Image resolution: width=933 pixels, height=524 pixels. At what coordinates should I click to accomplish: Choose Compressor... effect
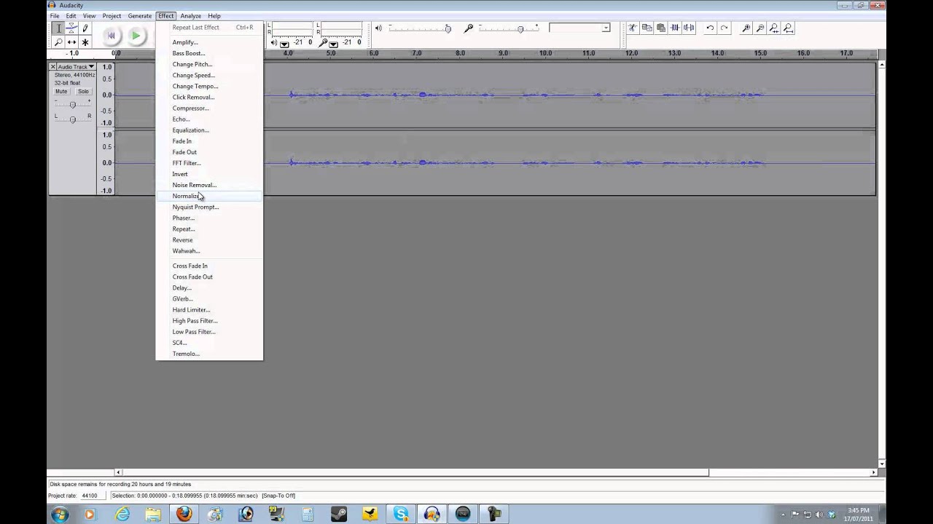coord(209,108)
